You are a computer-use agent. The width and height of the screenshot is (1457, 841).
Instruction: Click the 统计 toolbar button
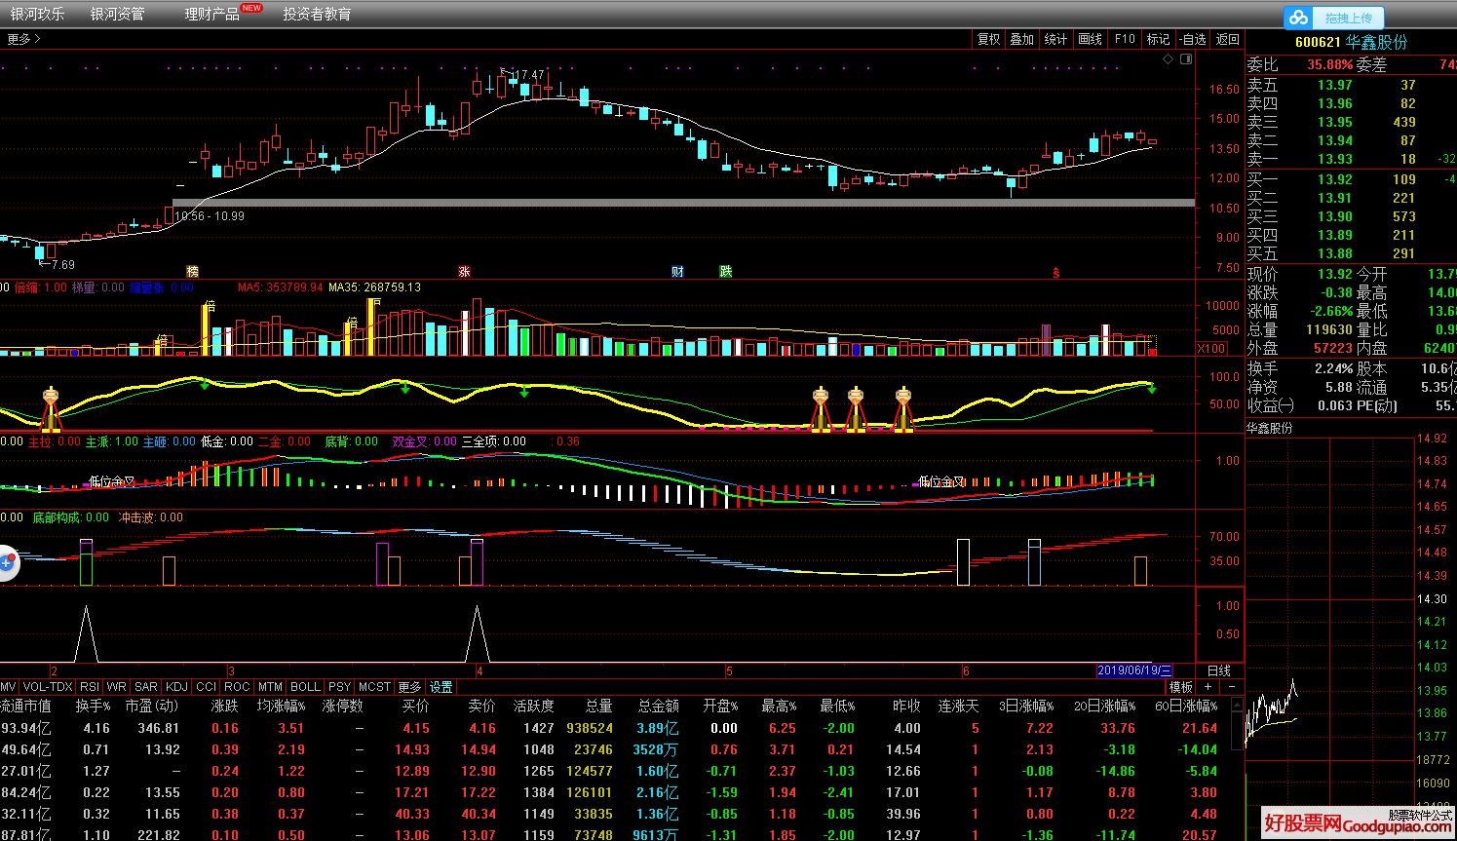pyautogui.click(x=1055, y=39)
